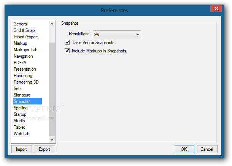The image size is (232, 166).
Task: Click the Import button
Action: [21, 149]
